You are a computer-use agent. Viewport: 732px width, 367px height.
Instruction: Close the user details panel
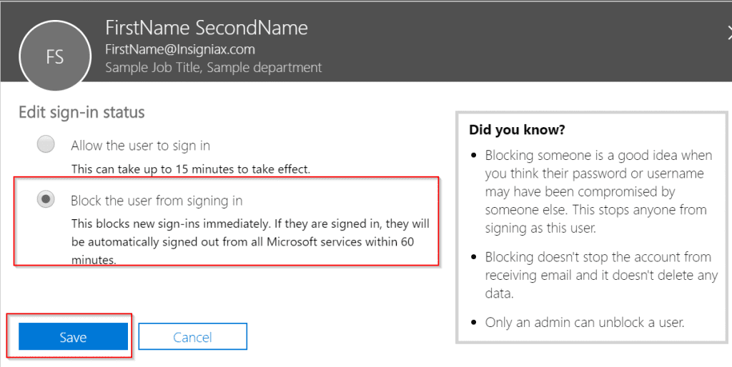pyautogui.click(x=728, y=34)
